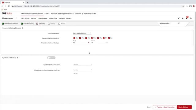
Task: Open the Backup menu
Action: (33, 18)
